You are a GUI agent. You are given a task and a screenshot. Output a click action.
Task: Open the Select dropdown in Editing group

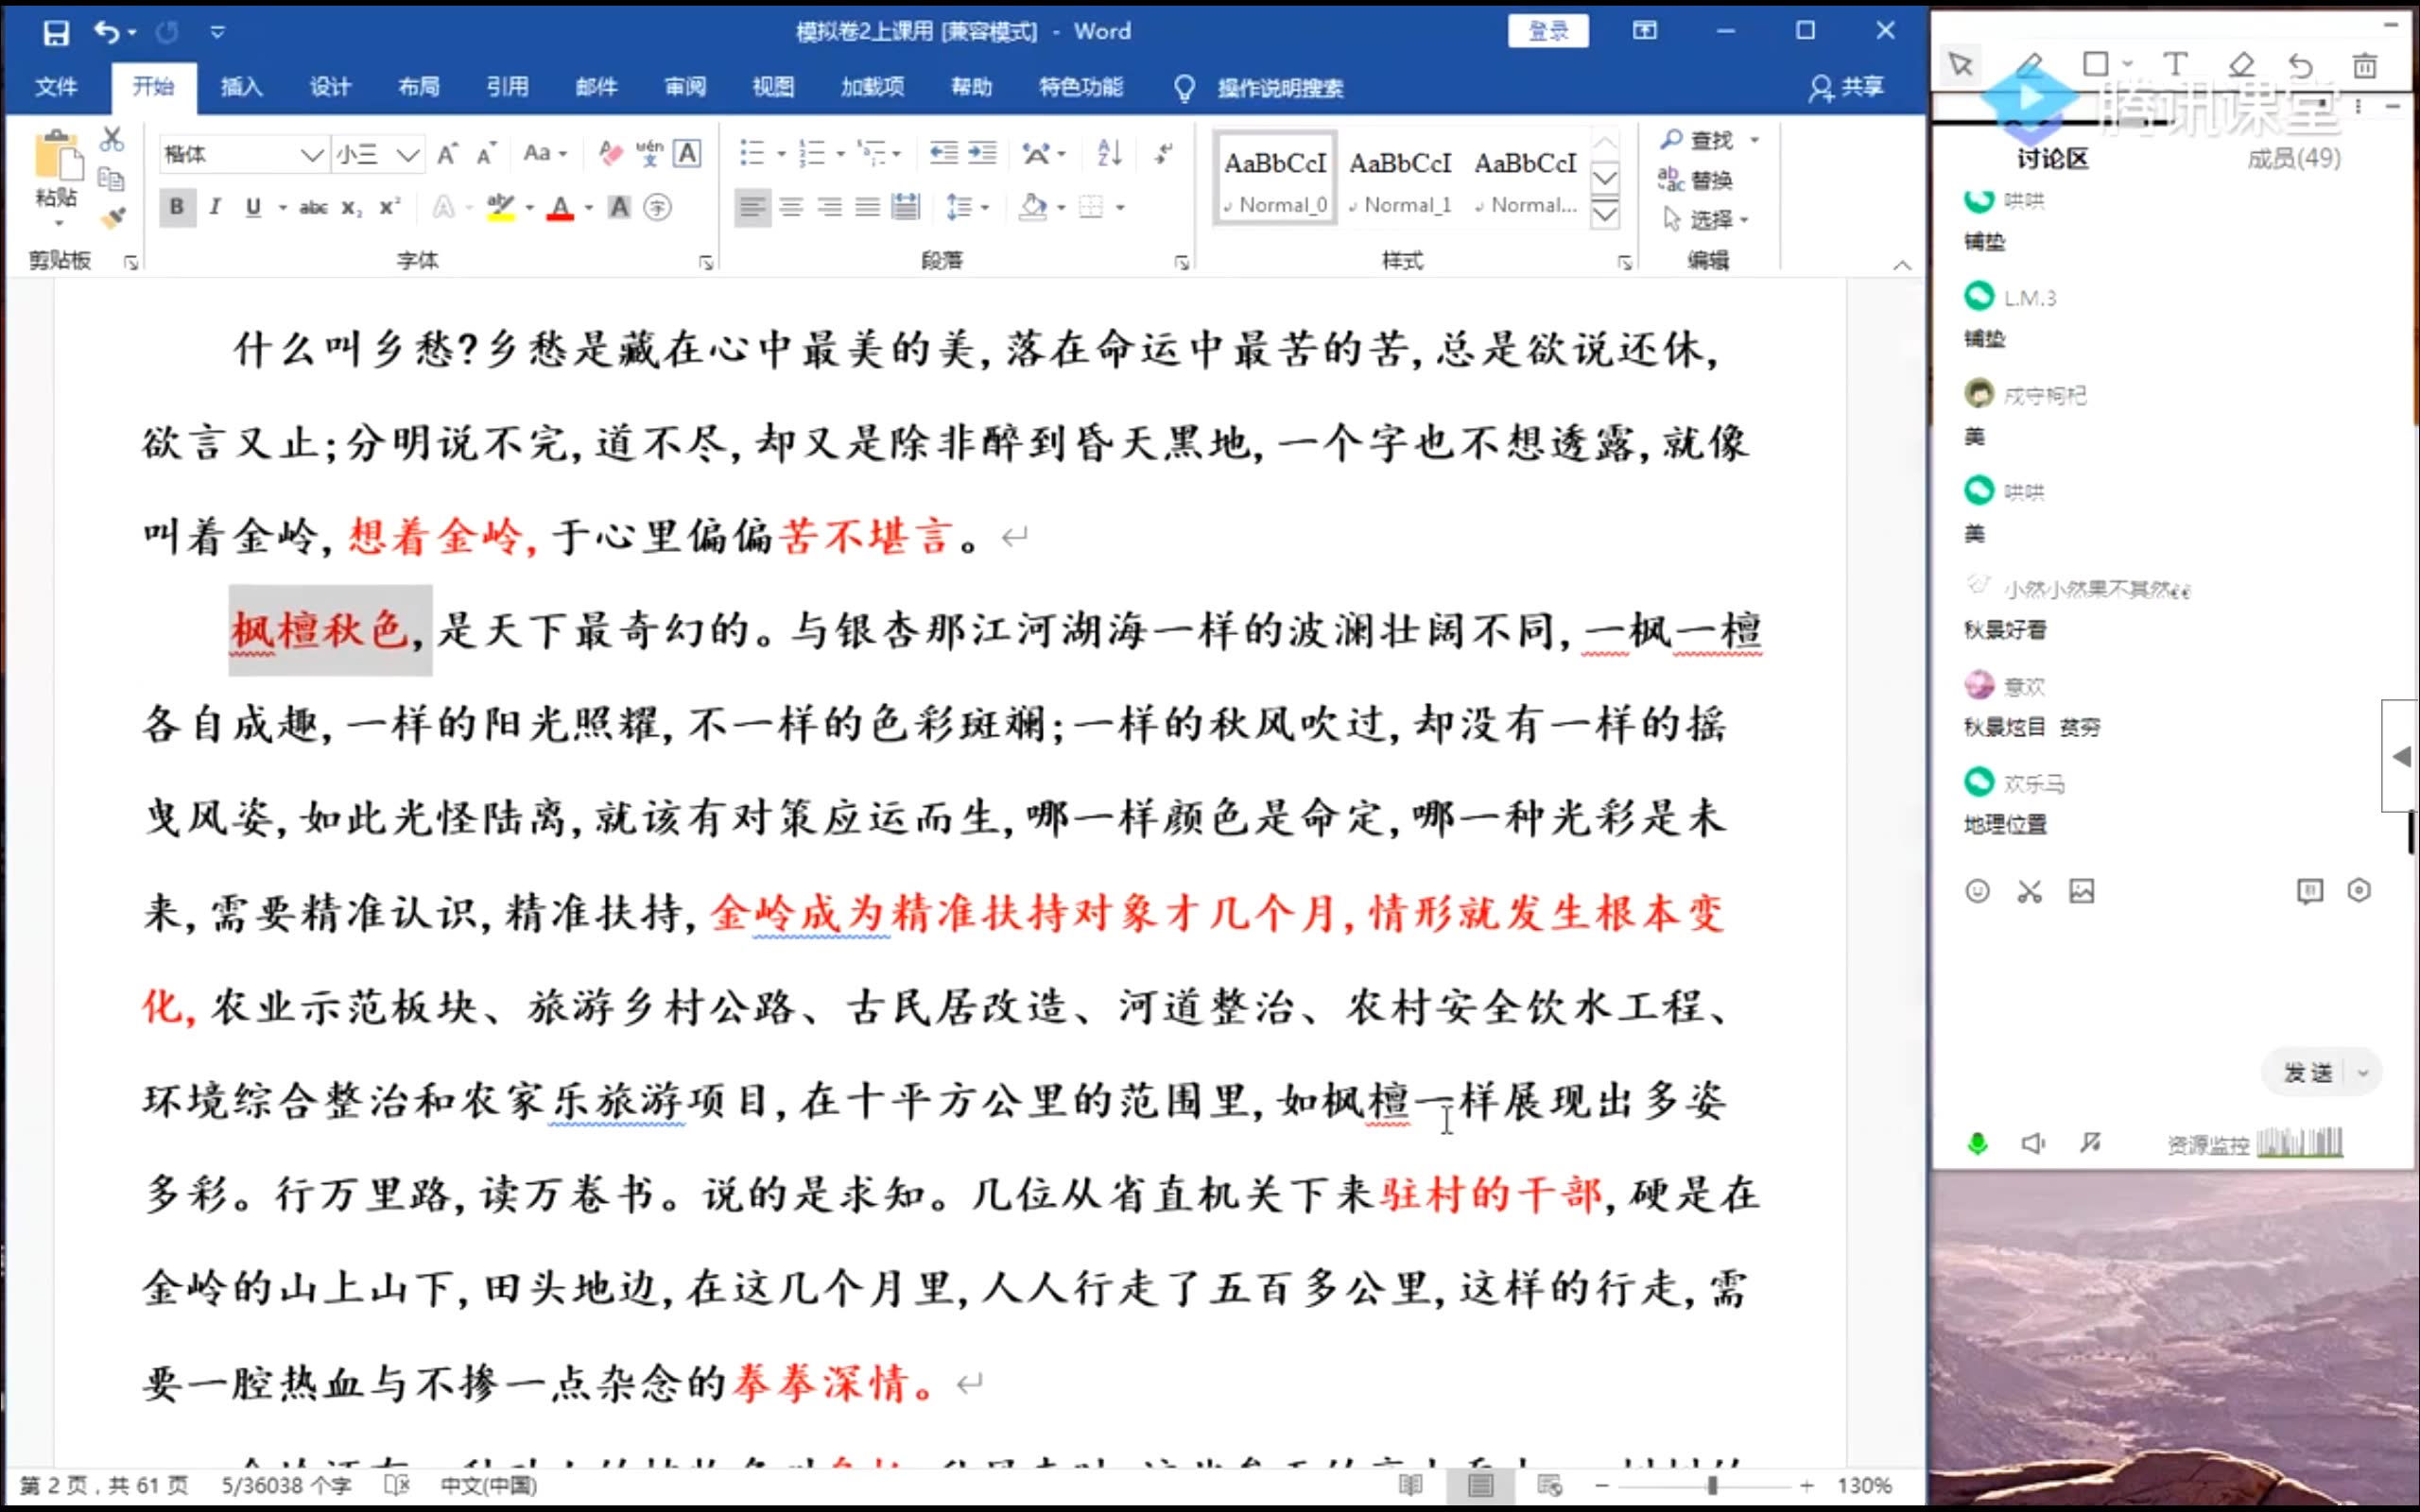(1705, 219)
